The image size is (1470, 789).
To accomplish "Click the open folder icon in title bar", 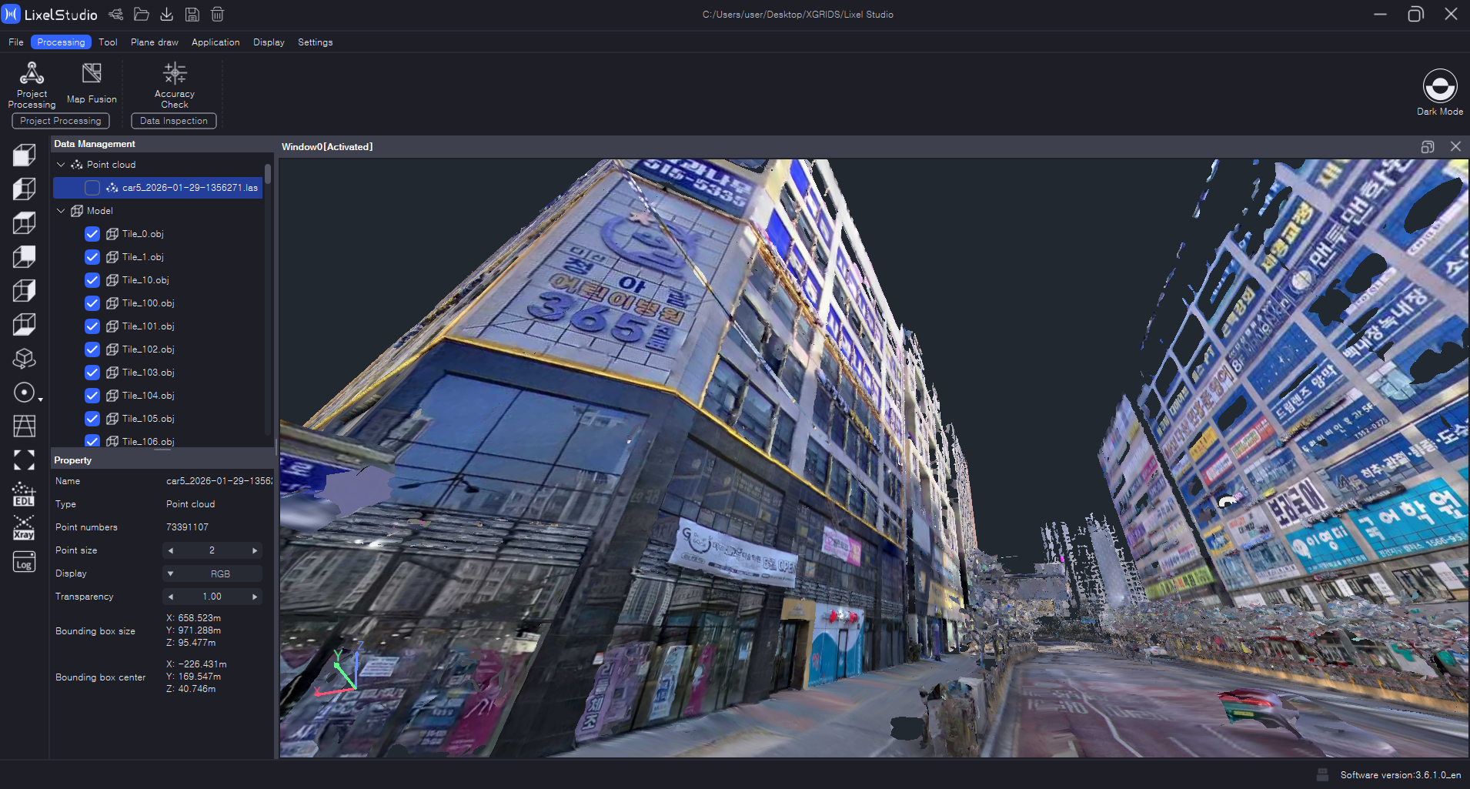I will coord(142,15).
